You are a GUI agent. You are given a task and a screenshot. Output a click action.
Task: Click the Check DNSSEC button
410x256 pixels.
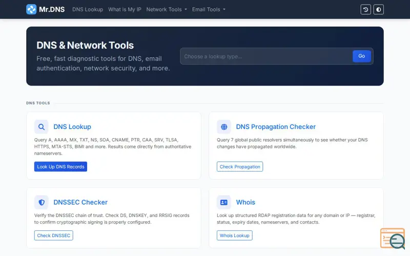point(54,236)
